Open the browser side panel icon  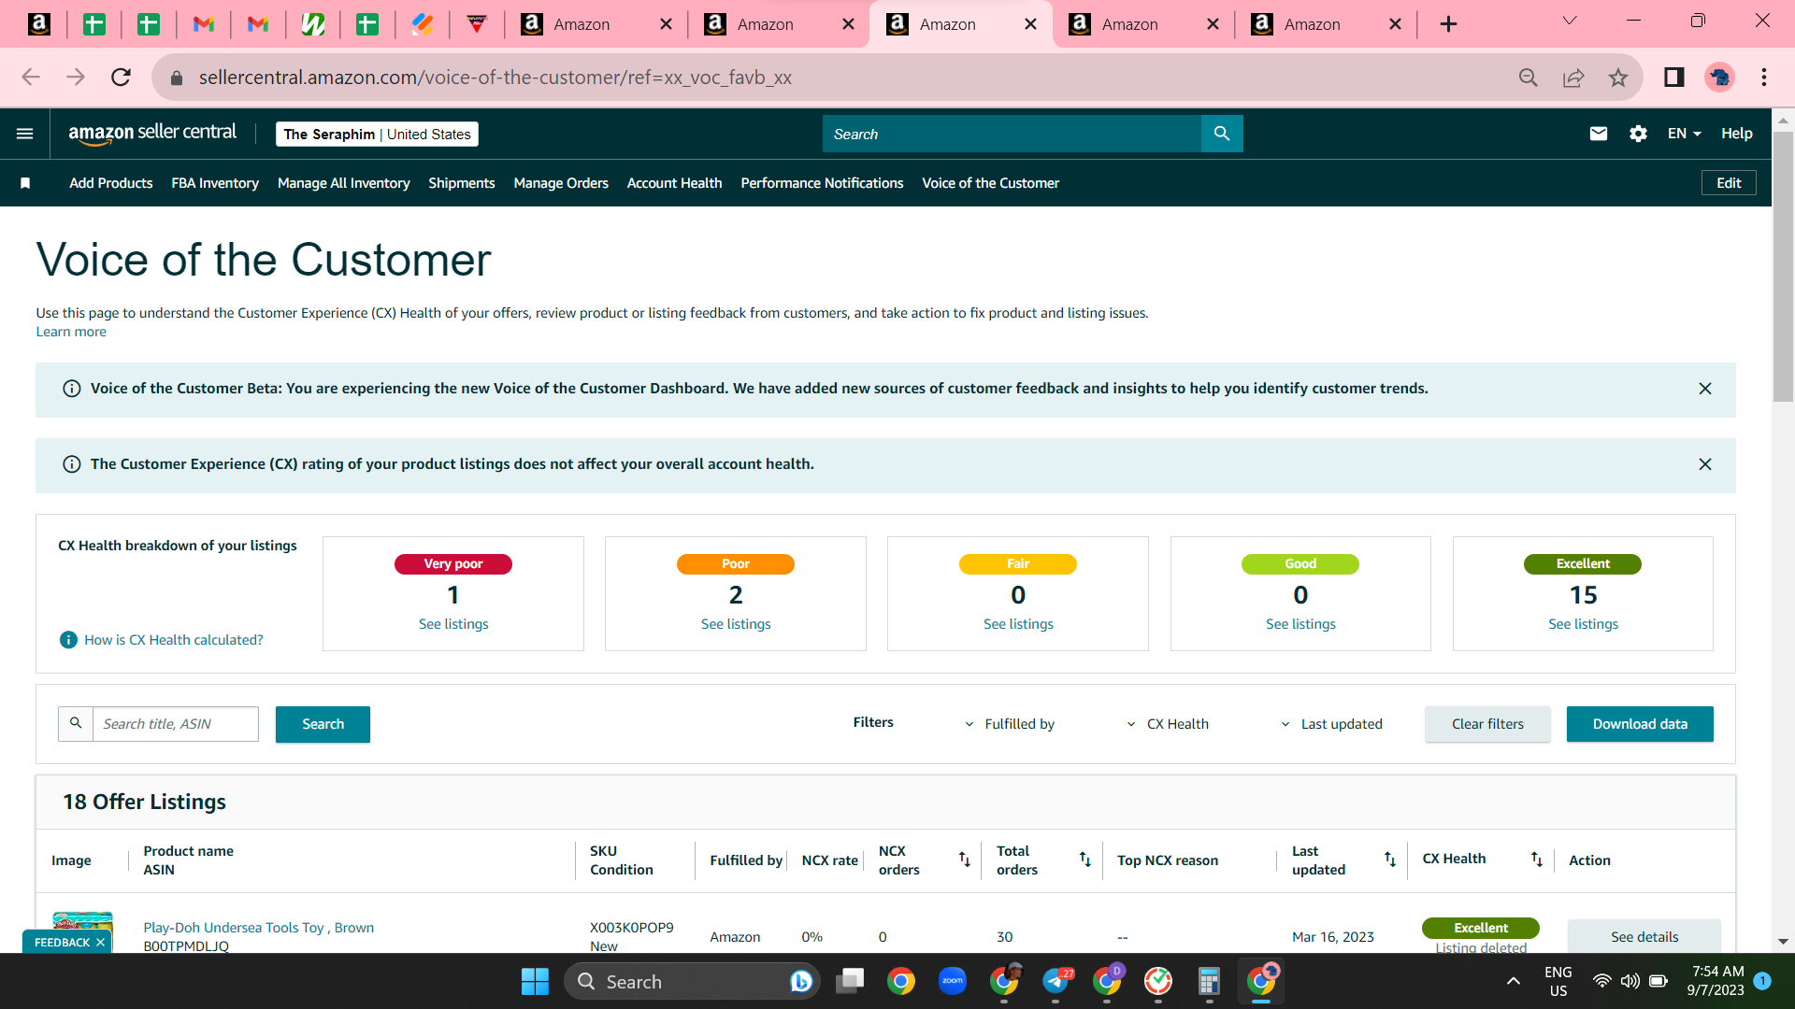tap(1674, 78)
